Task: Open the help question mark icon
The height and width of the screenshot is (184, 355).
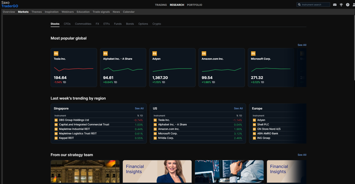Action: coord(348,5)
